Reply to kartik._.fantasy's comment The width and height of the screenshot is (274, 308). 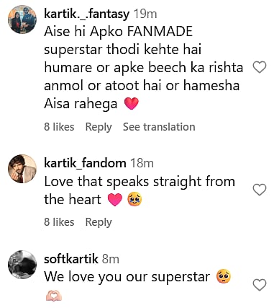[99, 127]
